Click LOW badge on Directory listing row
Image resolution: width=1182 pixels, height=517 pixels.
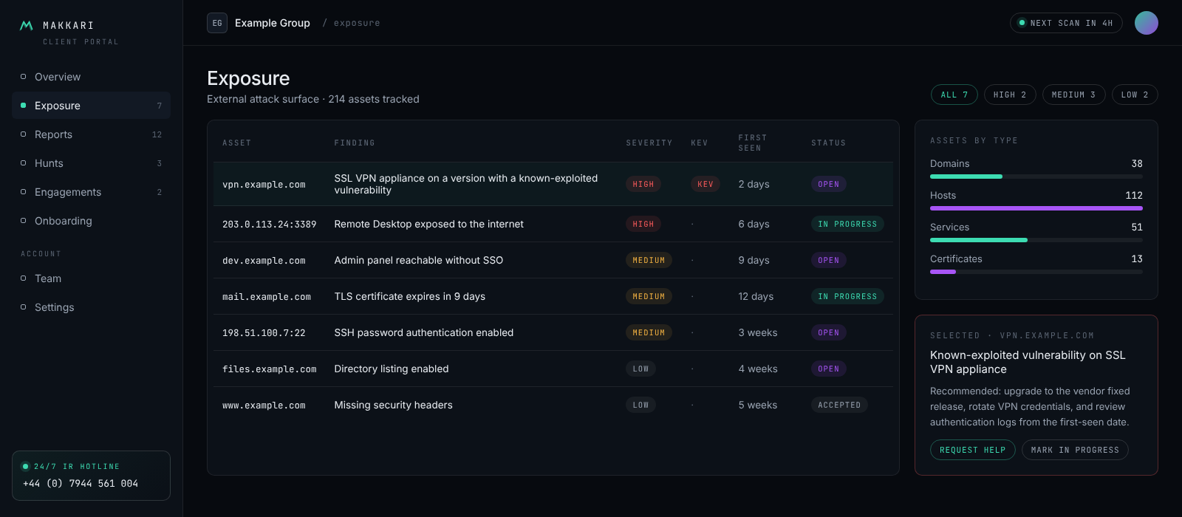point(640,369)
